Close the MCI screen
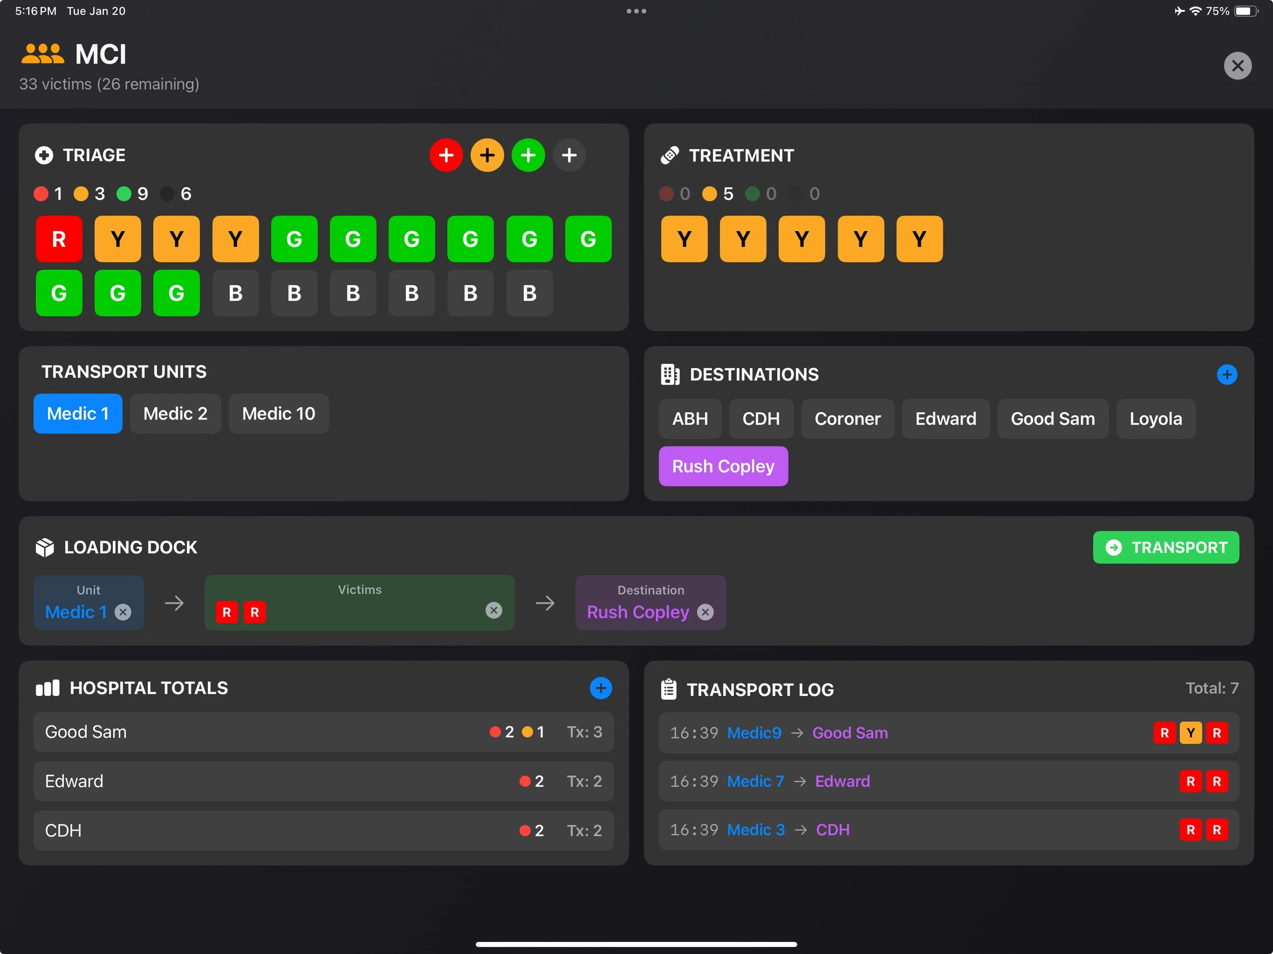This screenshot has width=1273, height=954. (x=1237, y=66)
